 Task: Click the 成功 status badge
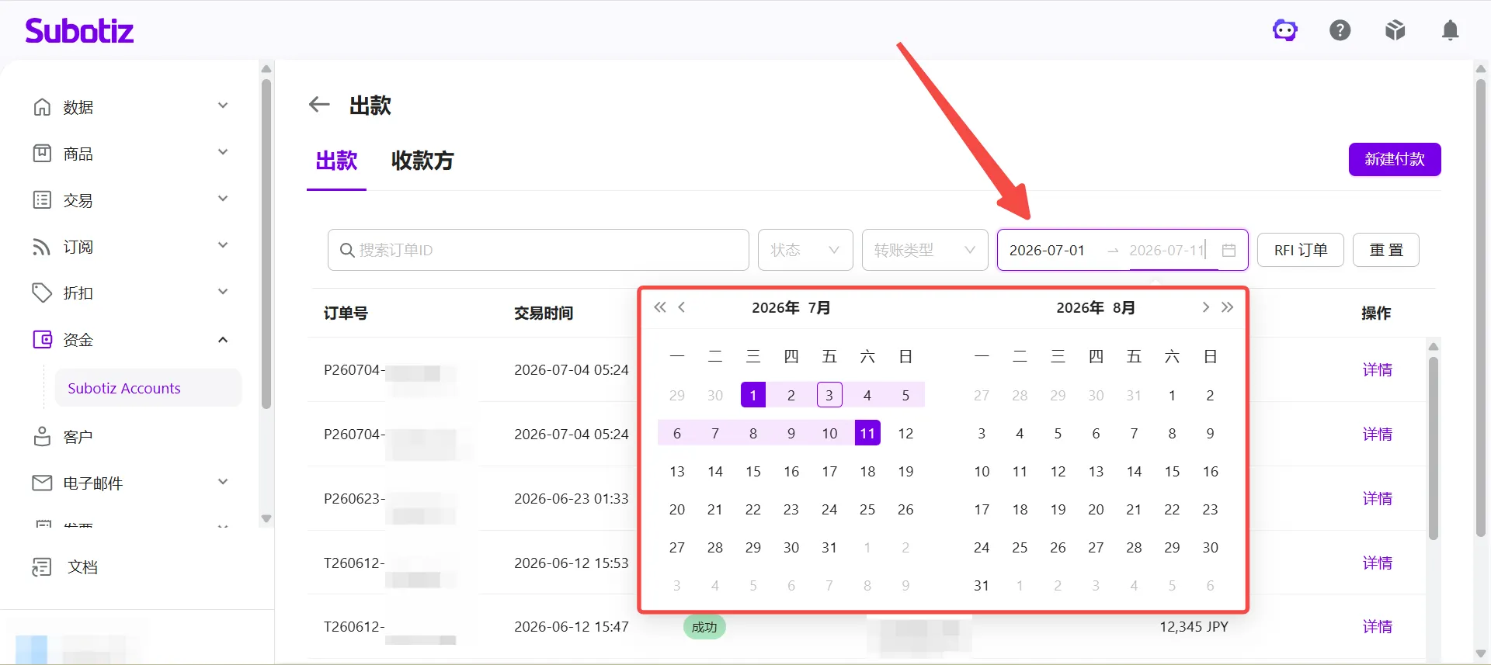coord(704,627)
